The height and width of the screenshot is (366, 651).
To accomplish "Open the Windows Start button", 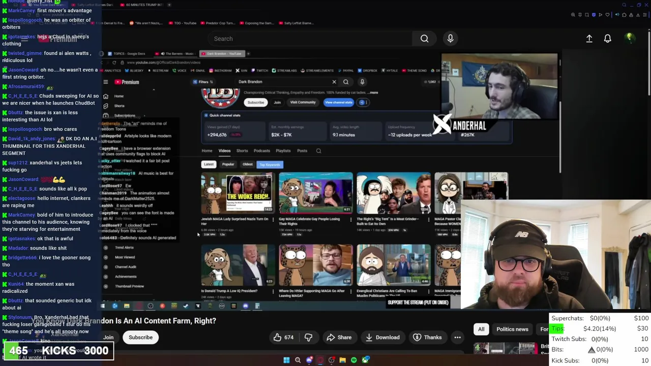I will coord(286,360).
